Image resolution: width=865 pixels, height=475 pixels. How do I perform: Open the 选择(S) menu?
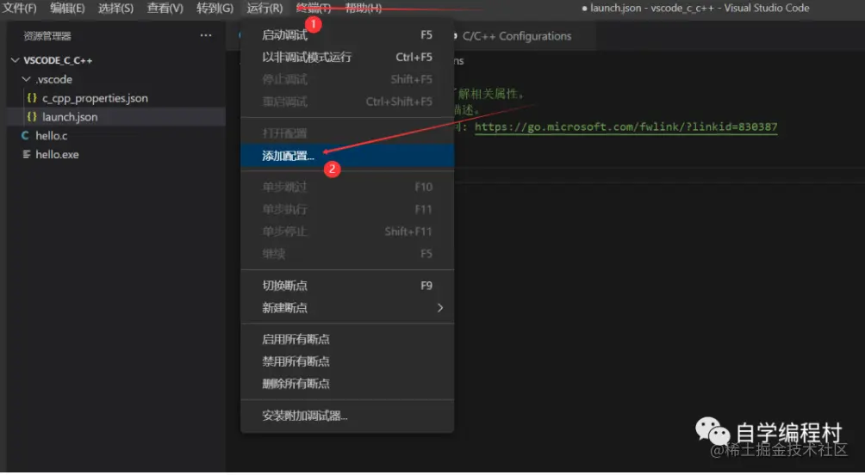(x=115, y=9)
